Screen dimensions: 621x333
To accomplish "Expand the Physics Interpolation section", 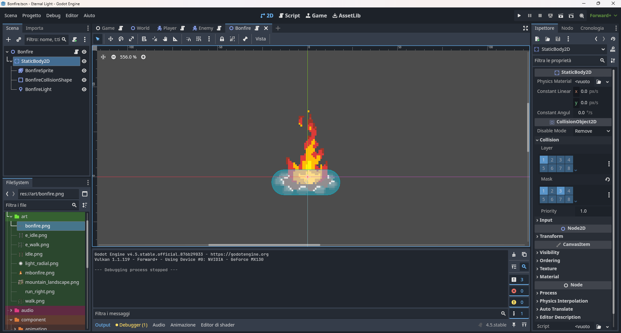I will [x=573, y=301].
